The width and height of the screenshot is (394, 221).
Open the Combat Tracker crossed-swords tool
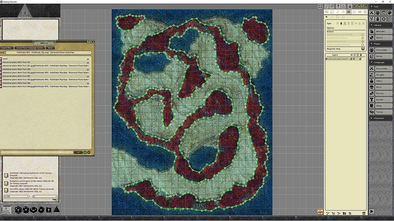372,13
